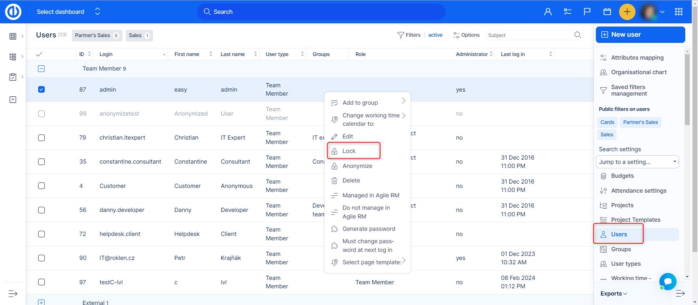Click the Subject search input field
Screen dimensions: 698x305
[x=528, y=35]
